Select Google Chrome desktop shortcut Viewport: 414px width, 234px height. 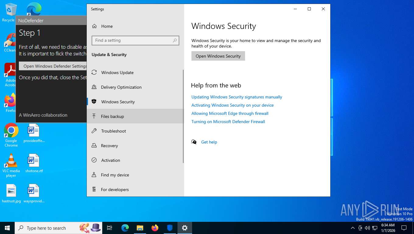coord(11,135)
